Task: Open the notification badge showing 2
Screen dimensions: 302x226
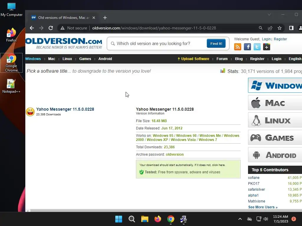Action: pyautogui.click(x=294, y=219)
